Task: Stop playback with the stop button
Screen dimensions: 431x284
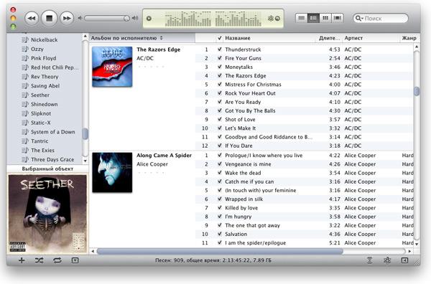Action: [x=49, y=19]
